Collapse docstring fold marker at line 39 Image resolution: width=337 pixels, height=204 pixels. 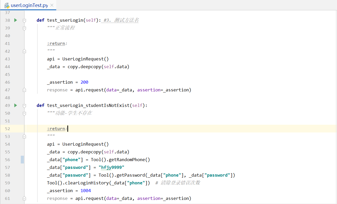coord(24,28)
